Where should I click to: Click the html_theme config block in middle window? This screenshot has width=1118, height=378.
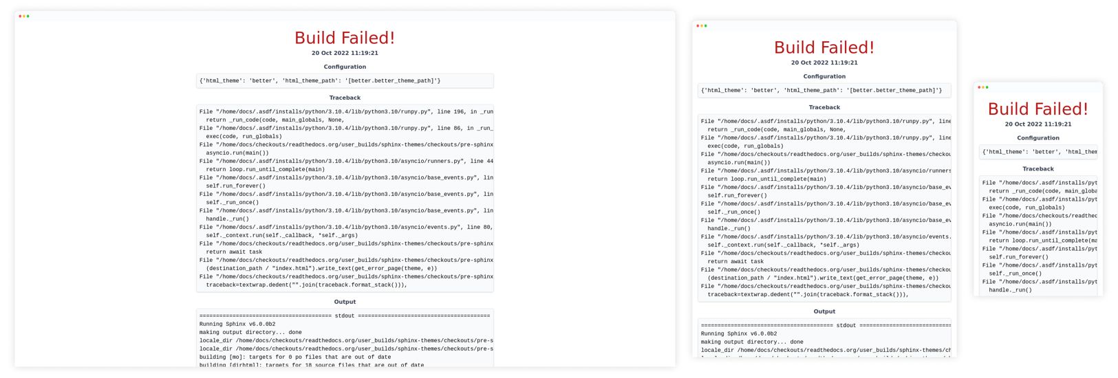click(824, 91)
